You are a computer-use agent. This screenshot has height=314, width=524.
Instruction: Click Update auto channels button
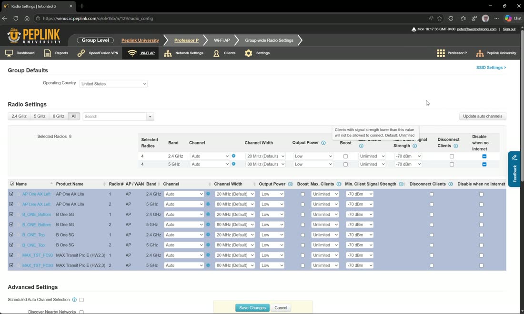(483, 116)
